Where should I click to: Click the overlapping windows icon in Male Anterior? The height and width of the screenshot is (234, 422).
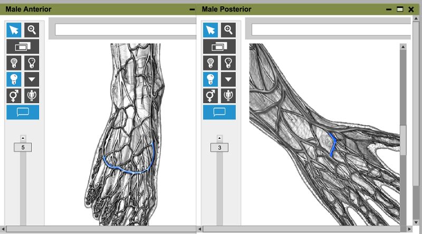tap(23, 47)
